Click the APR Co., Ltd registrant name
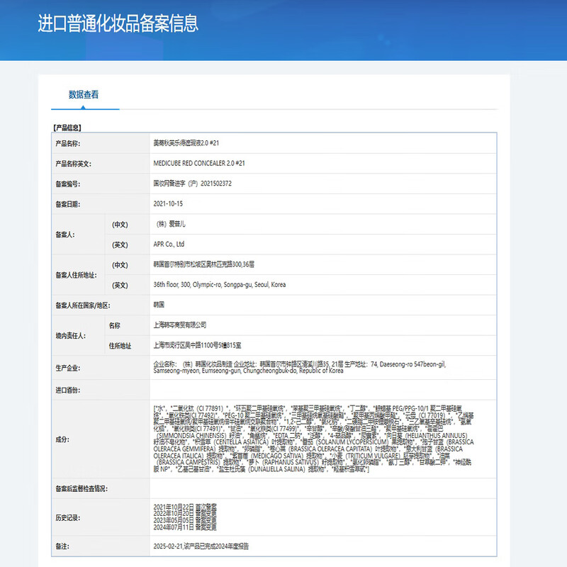Image resolution: width=567 pixels, height=567 pixels. pos(169,245)
